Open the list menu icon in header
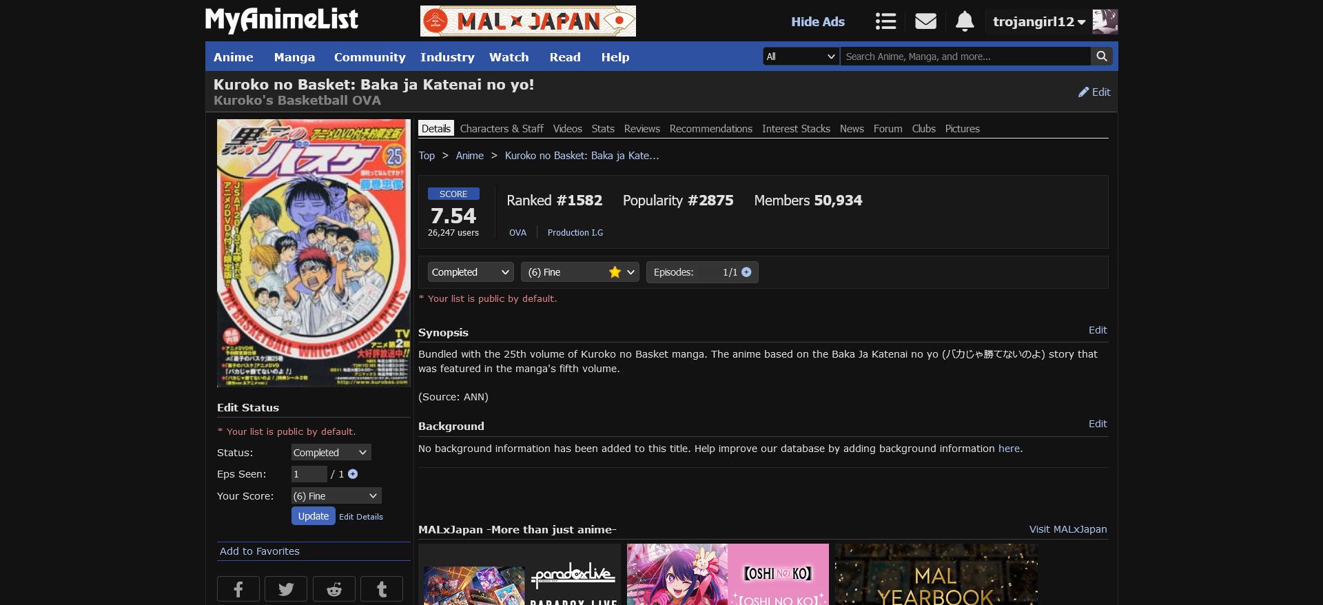The width and height of the screenshot is (1323, 605). click(x=885, y=21)
